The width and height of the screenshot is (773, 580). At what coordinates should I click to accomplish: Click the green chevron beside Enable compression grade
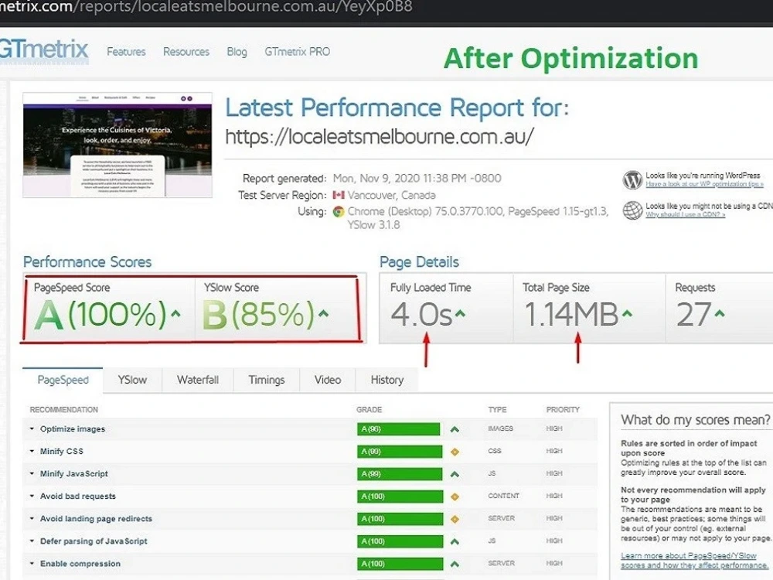point(455,564)
